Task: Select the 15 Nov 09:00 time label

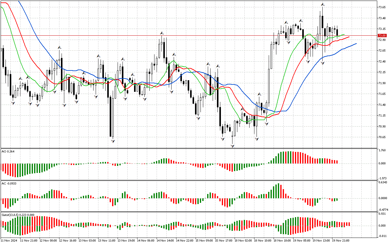Action: click(204, 241)
